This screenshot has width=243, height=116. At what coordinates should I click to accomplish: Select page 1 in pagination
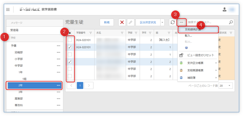coord(80,85)
